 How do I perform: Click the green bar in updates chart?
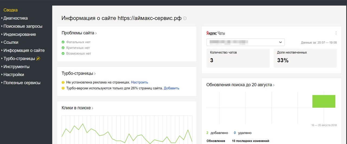[324, 101]
